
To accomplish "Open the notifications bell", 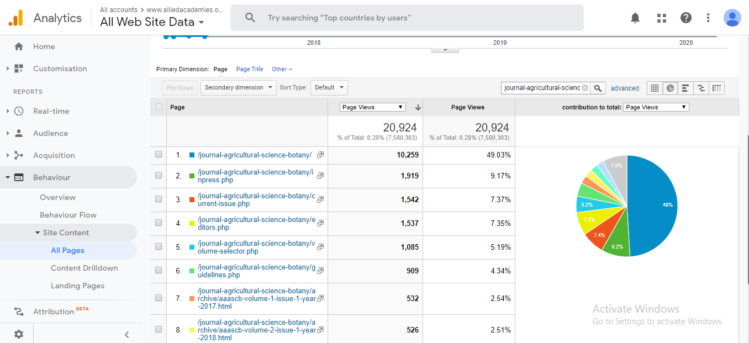I will [635, 18].
